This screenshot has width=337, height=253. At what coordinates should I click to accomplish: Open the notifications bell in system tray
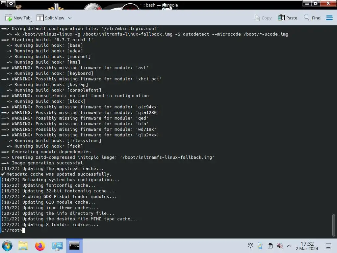point(250,246)
